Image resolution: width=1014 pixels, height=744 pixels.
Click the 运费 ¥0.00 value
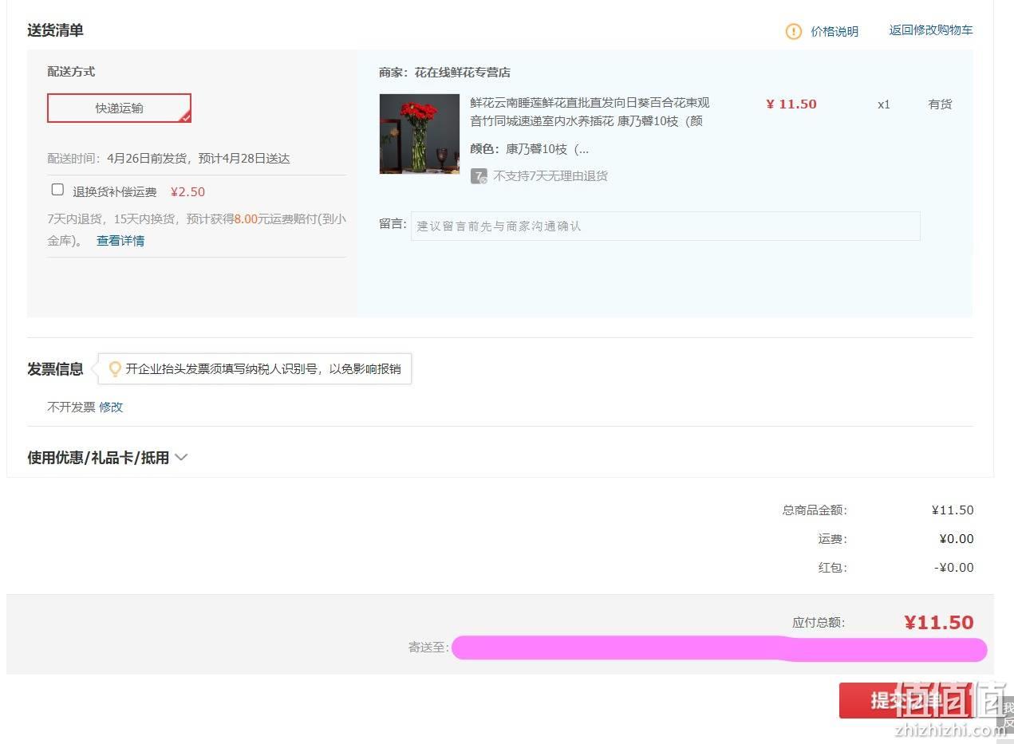pos(957,538)
